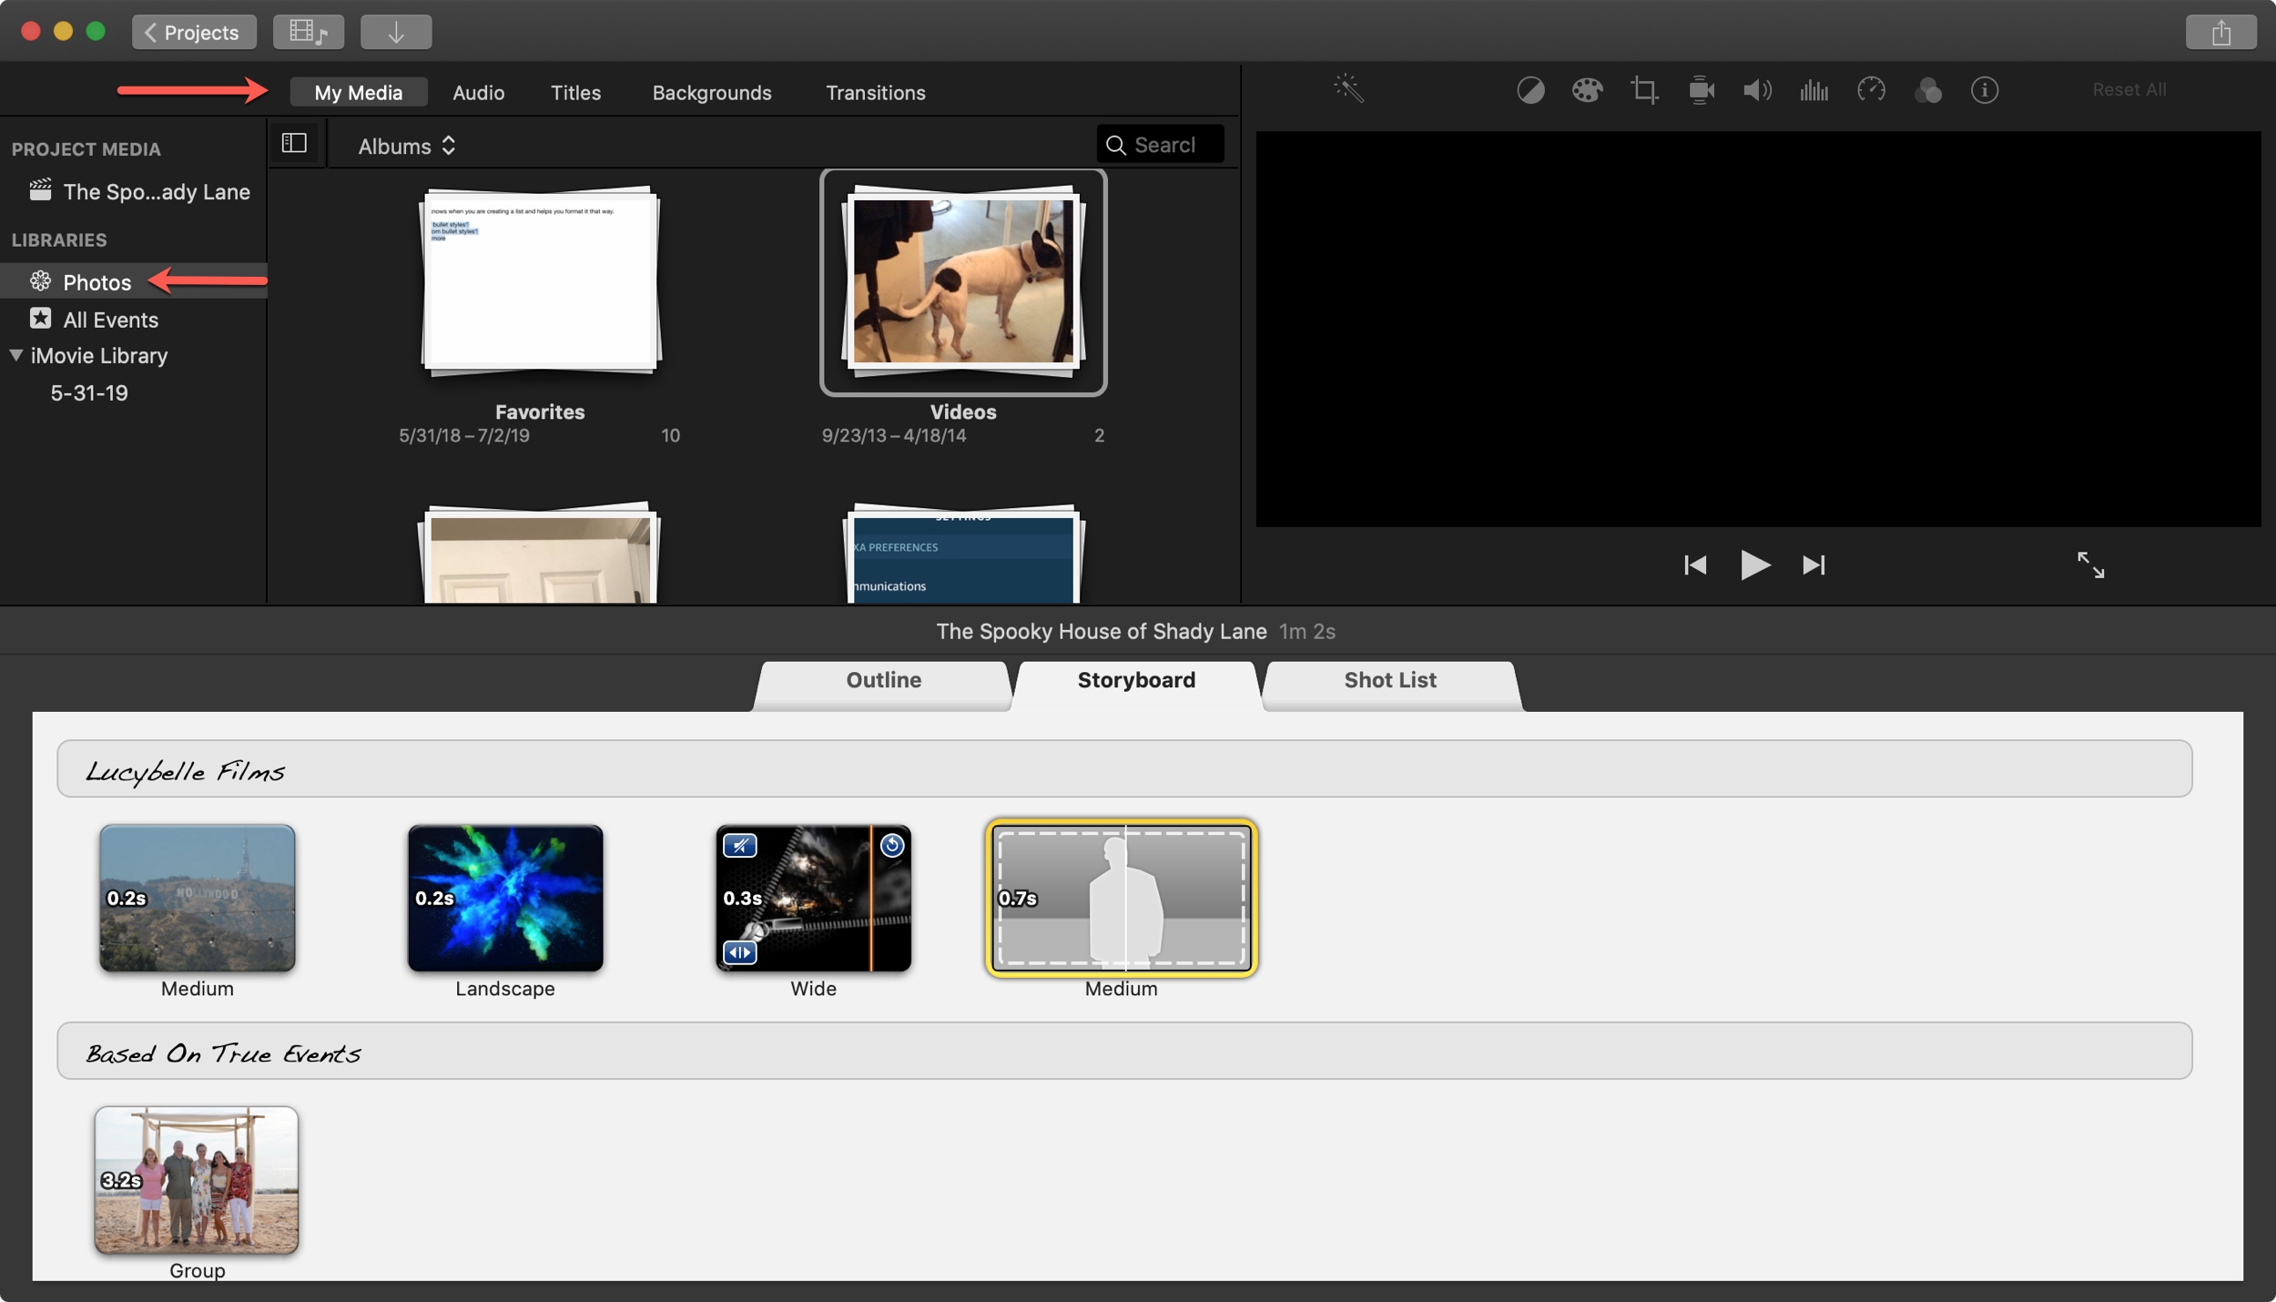Open the volume adjustment tool
Viewport: 2276px width, 1302px height.
pyautogui.click(x=1757, y=90)
